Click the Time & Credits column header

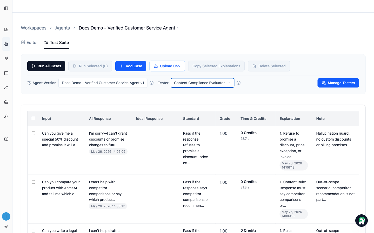[x=253, y=119]
